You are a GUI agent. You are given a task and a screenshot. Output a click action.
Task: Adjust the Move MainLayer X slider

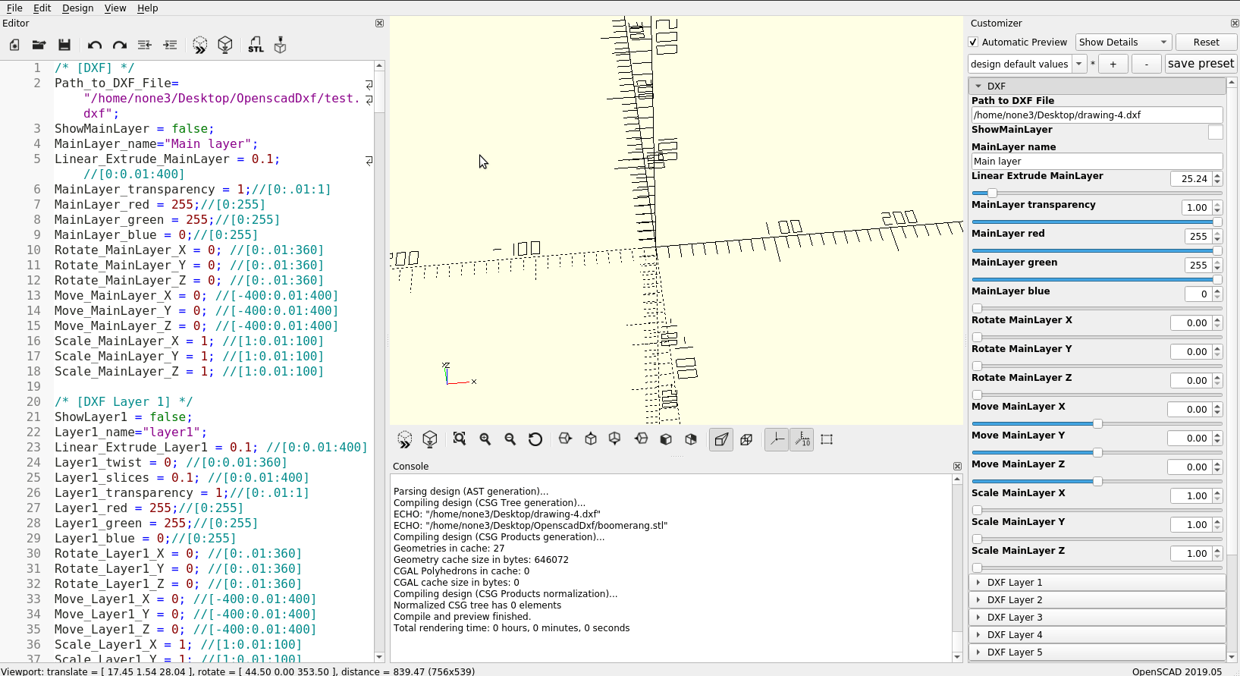point(1097,424)
